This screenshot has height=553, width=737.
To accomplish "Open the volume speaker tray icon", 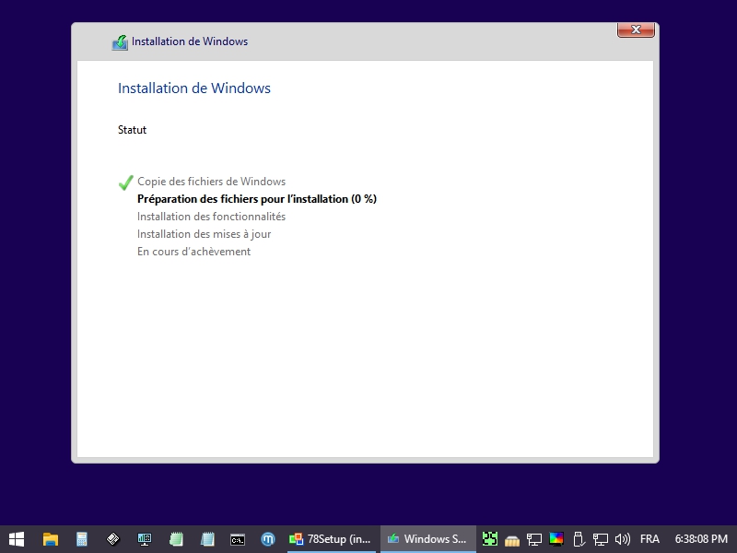I will pos(623,539).
